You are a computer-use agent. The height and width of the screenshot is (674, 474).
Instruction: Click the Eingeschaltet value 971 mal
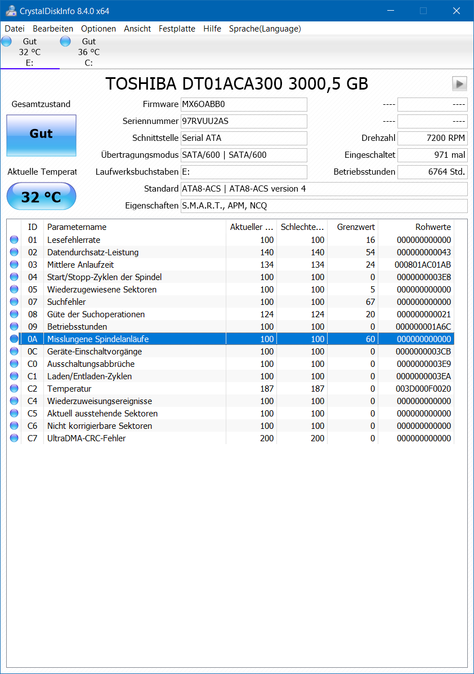pos(432,155)
